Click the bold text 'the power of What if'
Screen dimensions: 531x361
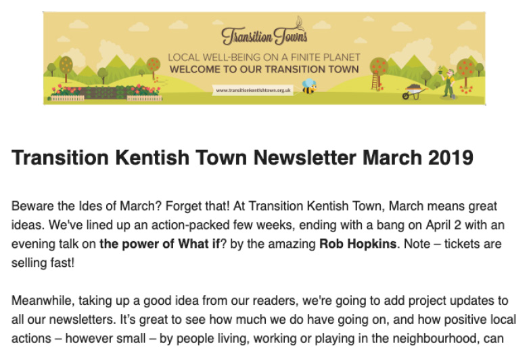coord(160,244)
